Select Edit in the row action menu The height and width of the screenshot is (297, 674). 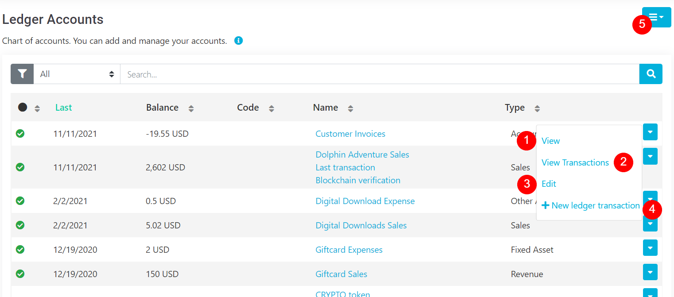(549, 184)
